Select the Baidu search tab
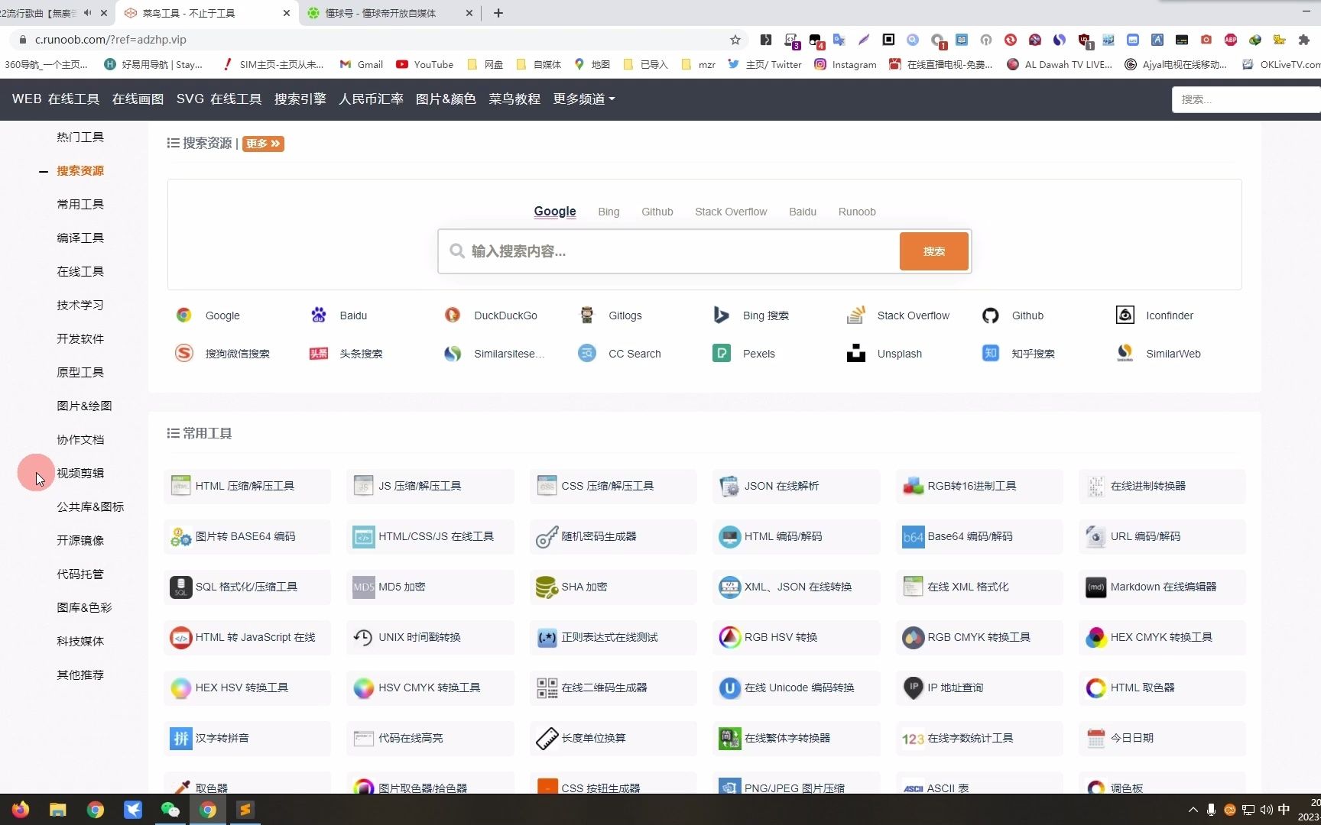The image size is (1321, 825). [803, 212]
